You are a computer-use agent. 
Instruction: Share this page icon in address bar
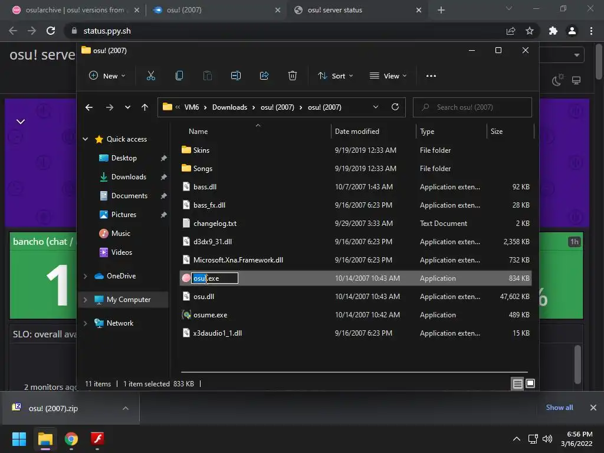pos(511,31)
